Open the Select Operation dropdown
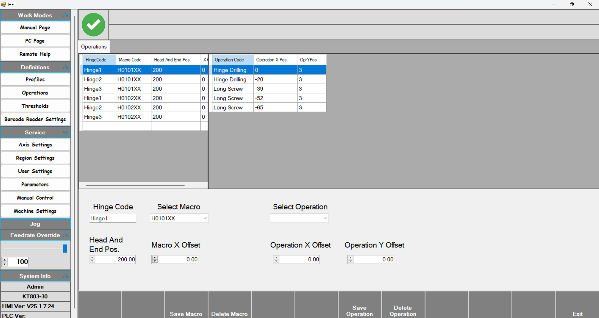Screen dimensions: 599x318 pos(325,218)
